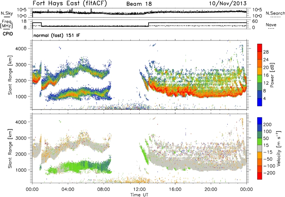Click the 50 label on the velocity colorbar
The image size is (285, 197).
(266, 138)
